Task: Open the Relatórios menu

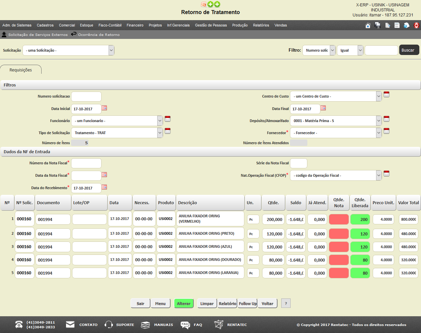Action: pos(261,25)
